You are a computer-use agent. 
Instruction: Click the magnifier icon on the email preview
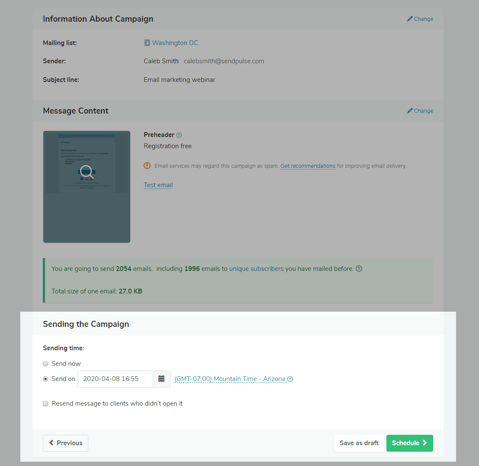(x=87, y=172)
